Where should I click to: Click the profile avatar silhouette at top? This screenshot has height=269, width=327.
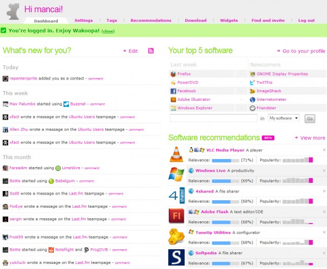click(x=13, y=12)
